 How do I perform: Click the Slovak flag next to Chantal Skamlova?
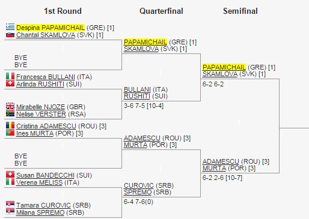click(10, 35)
